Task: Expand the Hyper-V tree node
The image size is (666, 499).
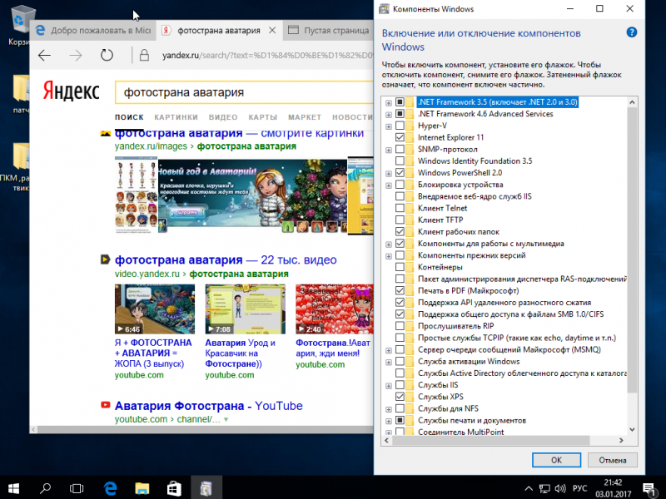Action: 389,126
